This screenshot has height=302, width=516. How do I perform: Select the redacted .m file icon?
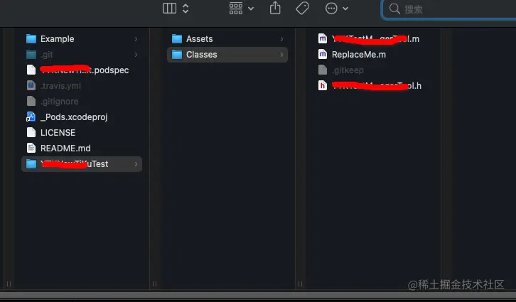pos(323,38)
